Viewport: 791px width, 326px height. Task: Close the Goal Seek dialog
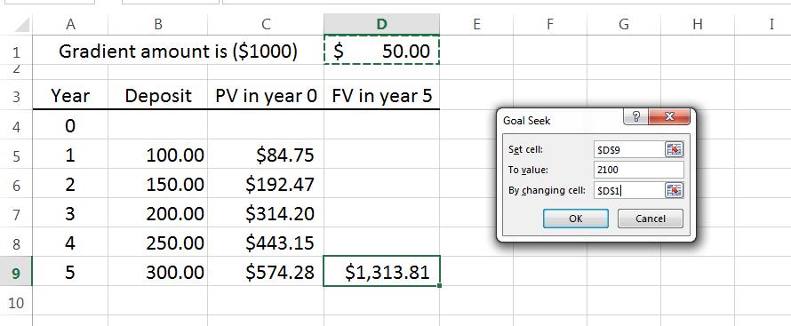click(669, 117)
